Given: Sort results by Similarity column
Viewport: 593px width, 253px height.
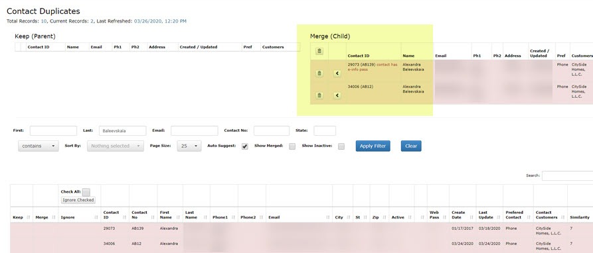Looking at the screenshot, I should [579, 217].
